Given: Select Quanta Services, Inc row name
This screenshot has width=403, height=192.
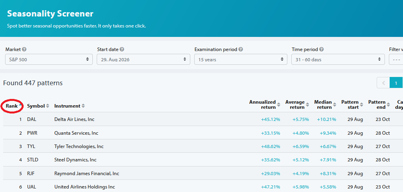Looking at the screenshot, I should point(76,133).
